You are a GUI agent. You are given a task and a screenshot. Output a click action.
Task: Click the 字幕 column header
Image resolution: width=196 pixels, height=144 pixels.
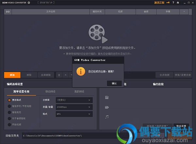pos(168,12)
